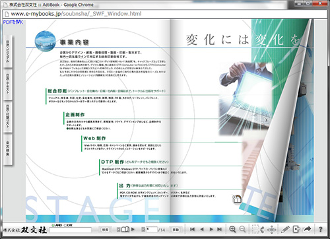Select the dashed rectangle area selection tool
The image size is (330, 239).
coord(255,229)
